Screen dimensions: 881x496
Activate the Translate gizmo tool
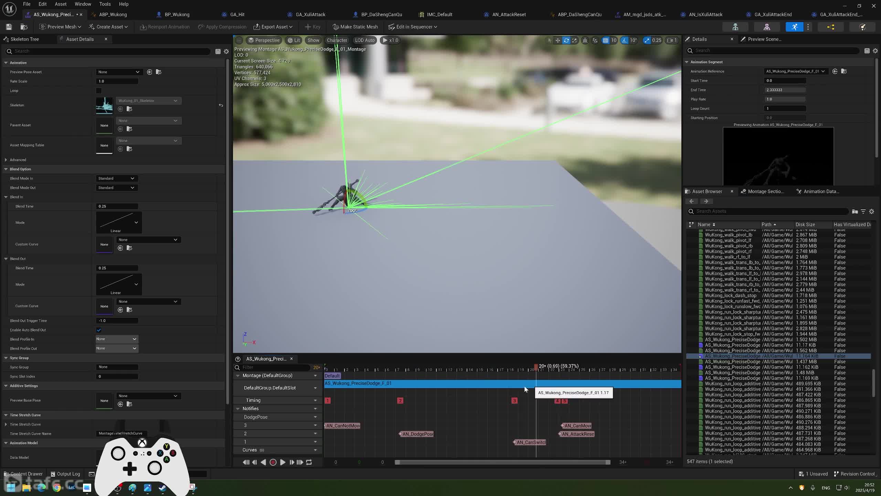[x=558, y=40]
